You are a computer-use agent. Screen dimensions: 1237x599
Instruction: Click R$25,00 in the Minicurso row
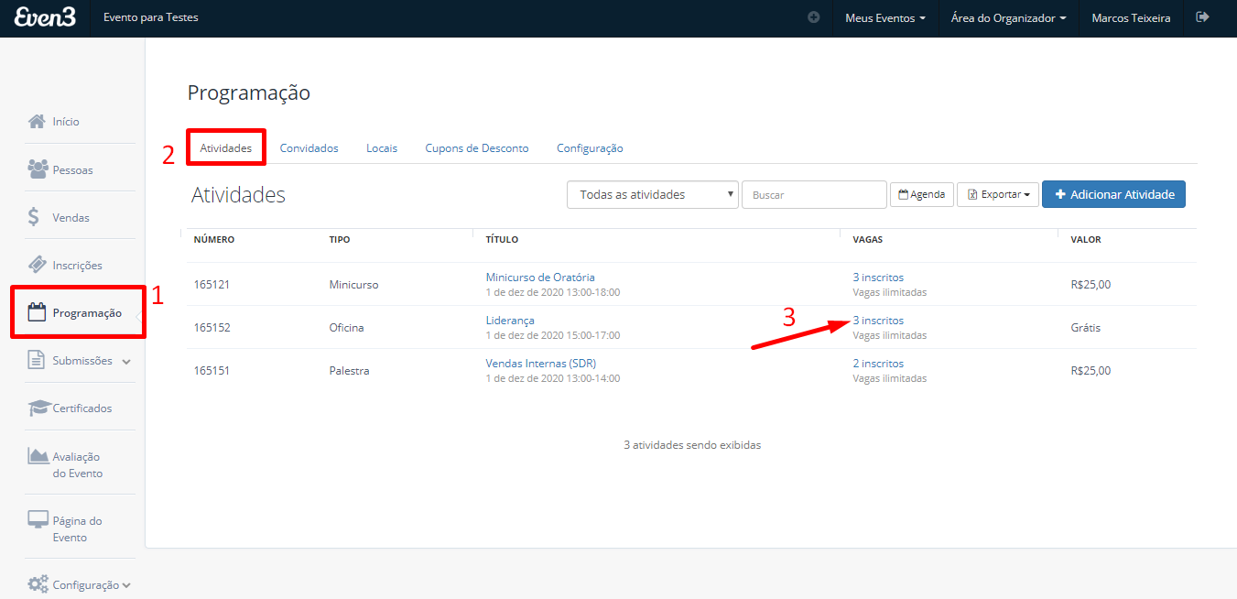[x=1091, y=284]
